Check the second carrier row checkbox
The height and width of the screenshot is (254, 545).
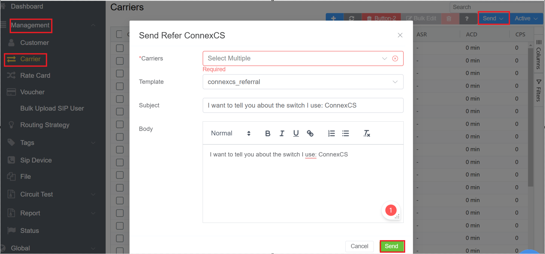(x=120, y=61)
